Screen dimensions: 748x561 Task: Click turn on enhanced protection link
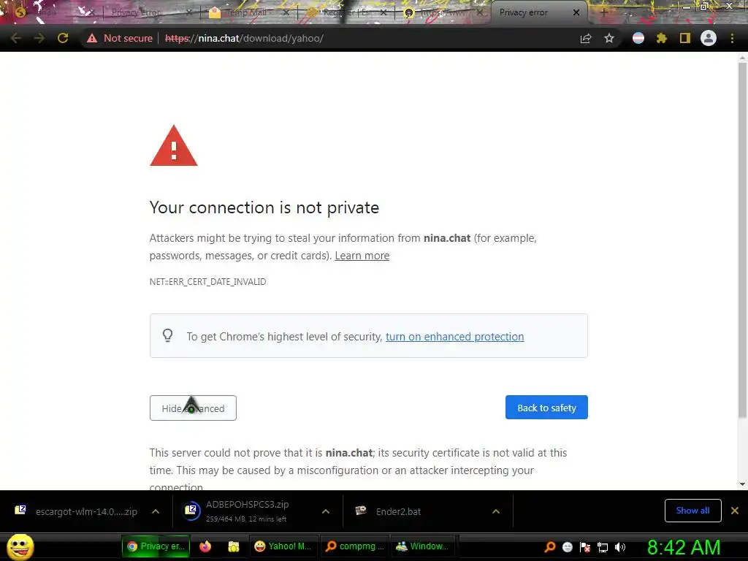click(454, 337)
